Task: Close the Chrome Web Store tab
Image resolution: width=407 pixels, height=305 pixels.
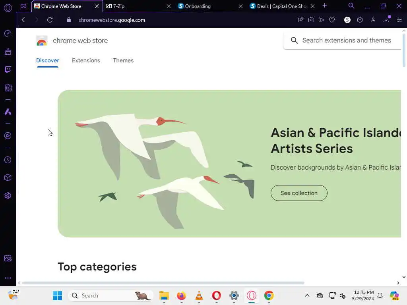Action: 97,6
